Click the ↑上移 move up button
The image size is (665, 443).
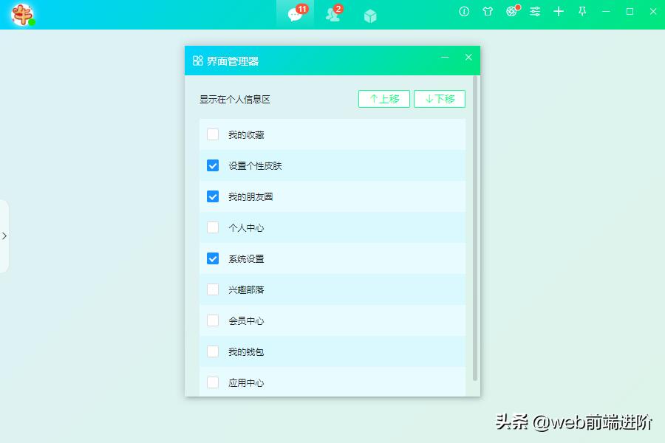(x=383, y=98)
